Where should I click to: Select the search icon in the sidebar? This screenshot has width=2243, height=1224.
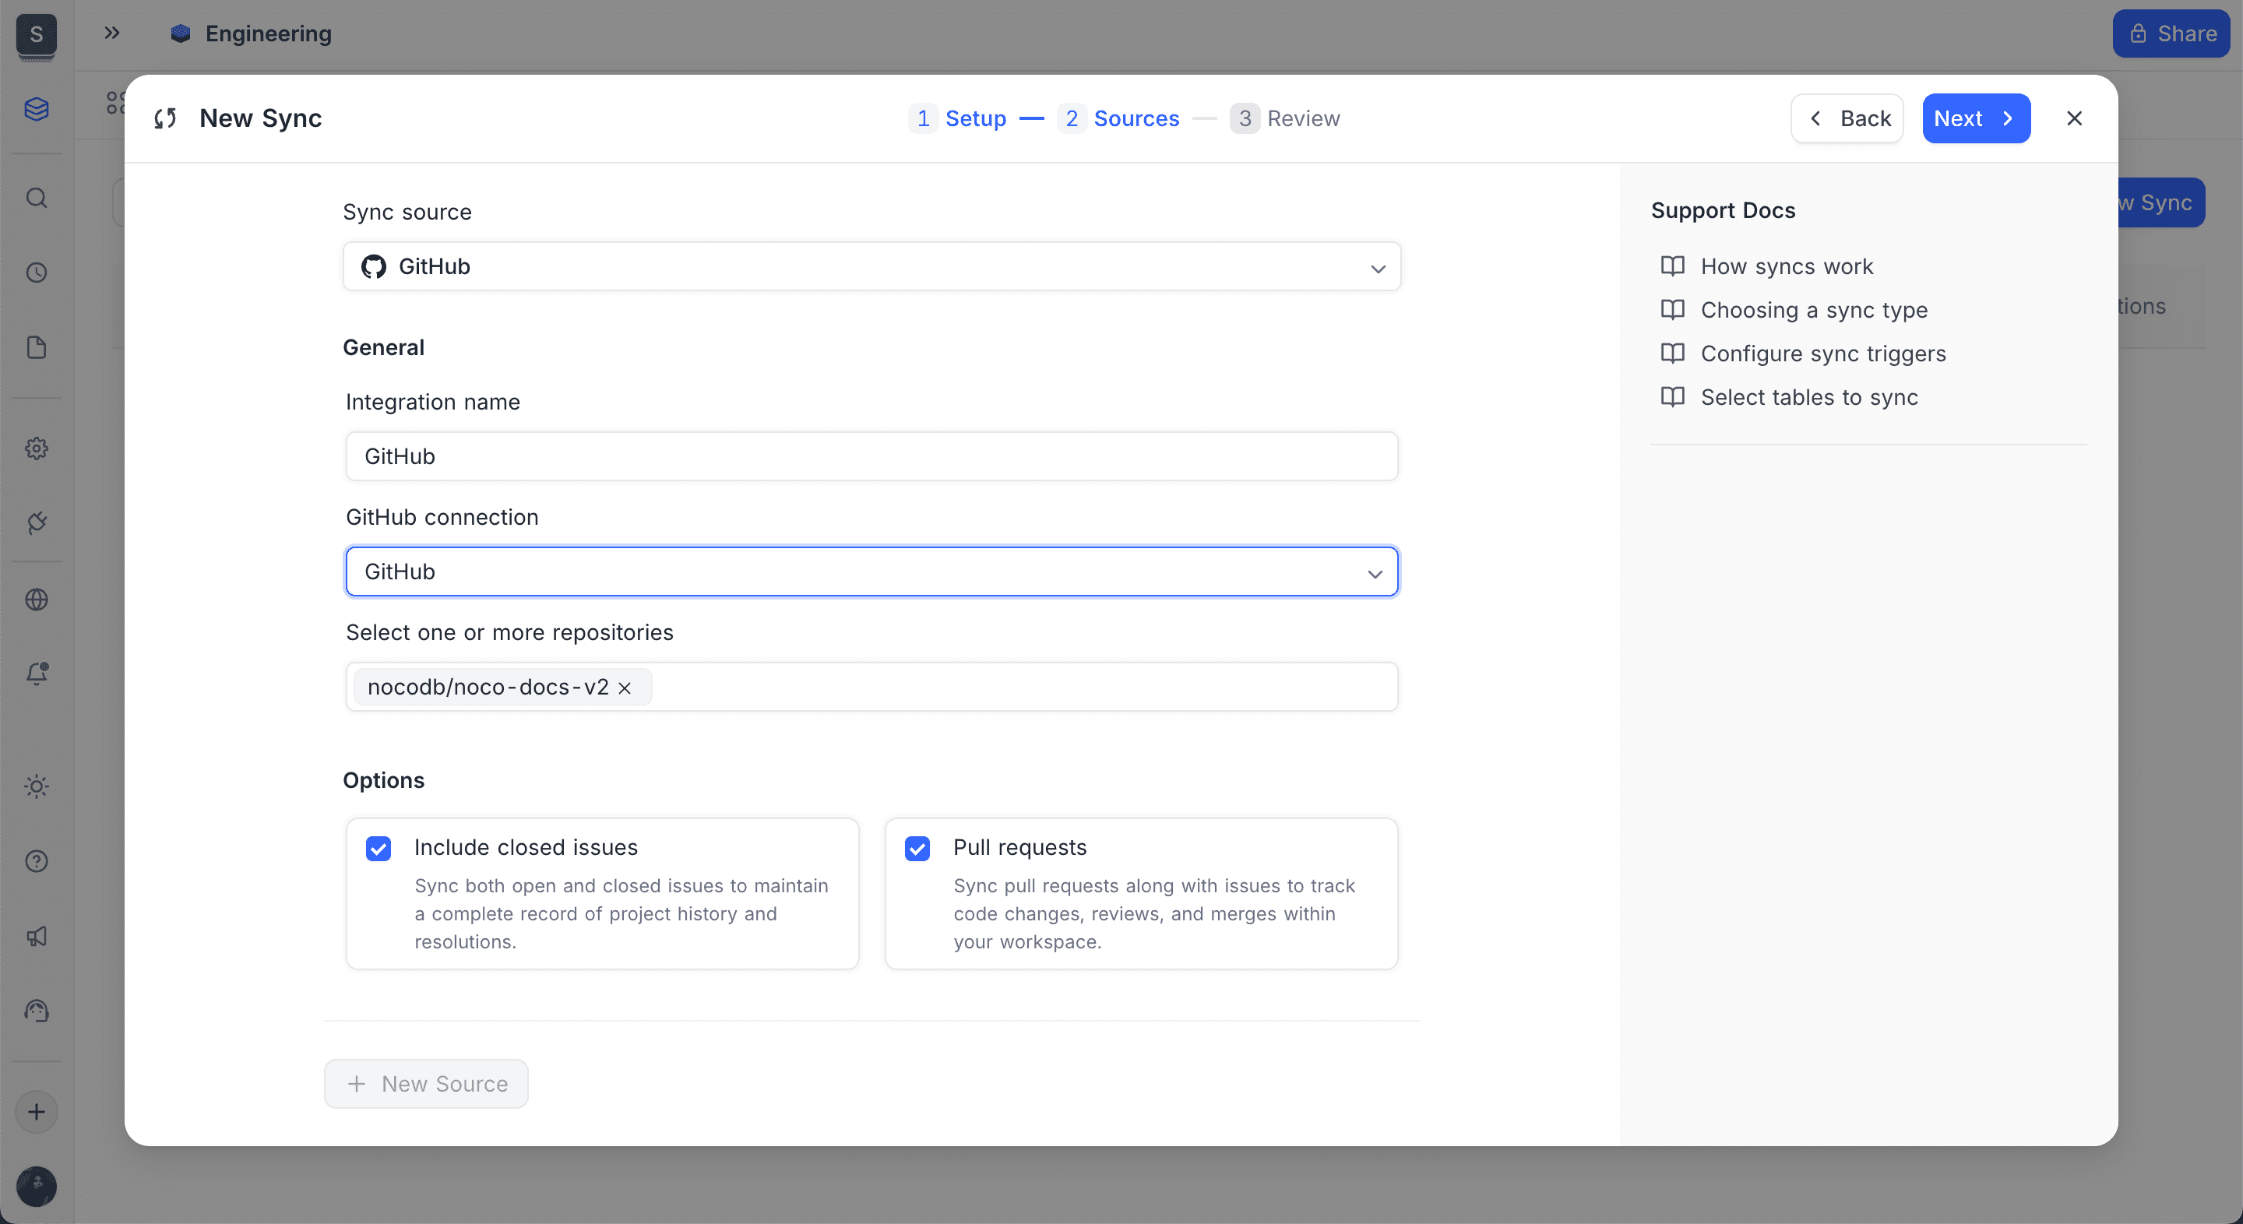(37, 198)
